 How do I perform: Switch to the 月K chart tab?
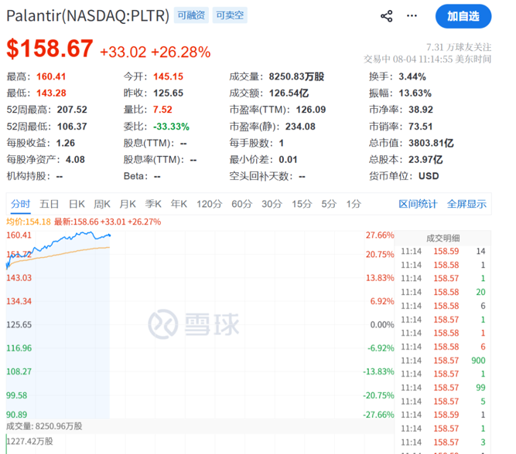tap(128, 204)
